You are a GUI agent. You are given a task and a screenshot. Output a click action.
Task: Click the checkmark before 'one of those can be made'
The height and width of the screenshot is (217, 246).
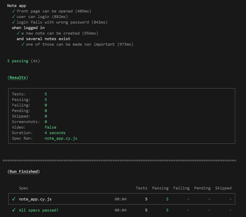(23, 44)
